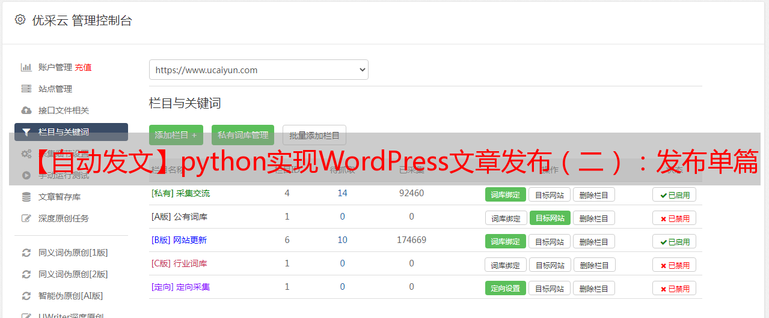Screen dimensions: 769x318
Task: Click 目标网站 for 网站更新 row
Action: pos(550,241)
